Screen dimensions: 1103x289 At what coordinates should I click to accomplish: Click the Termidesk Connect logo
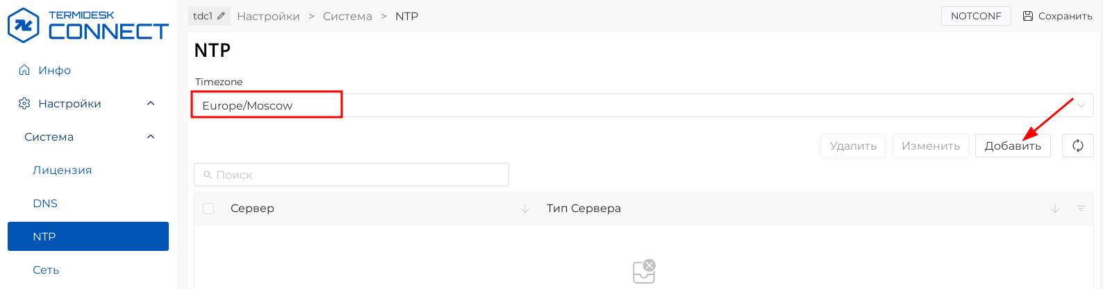pos(88,26)
